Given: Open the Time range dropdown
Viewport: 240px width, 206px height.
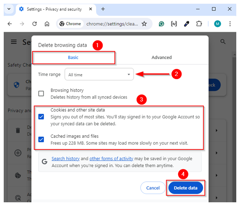Looking at the screenshot, I should point(99,75).
